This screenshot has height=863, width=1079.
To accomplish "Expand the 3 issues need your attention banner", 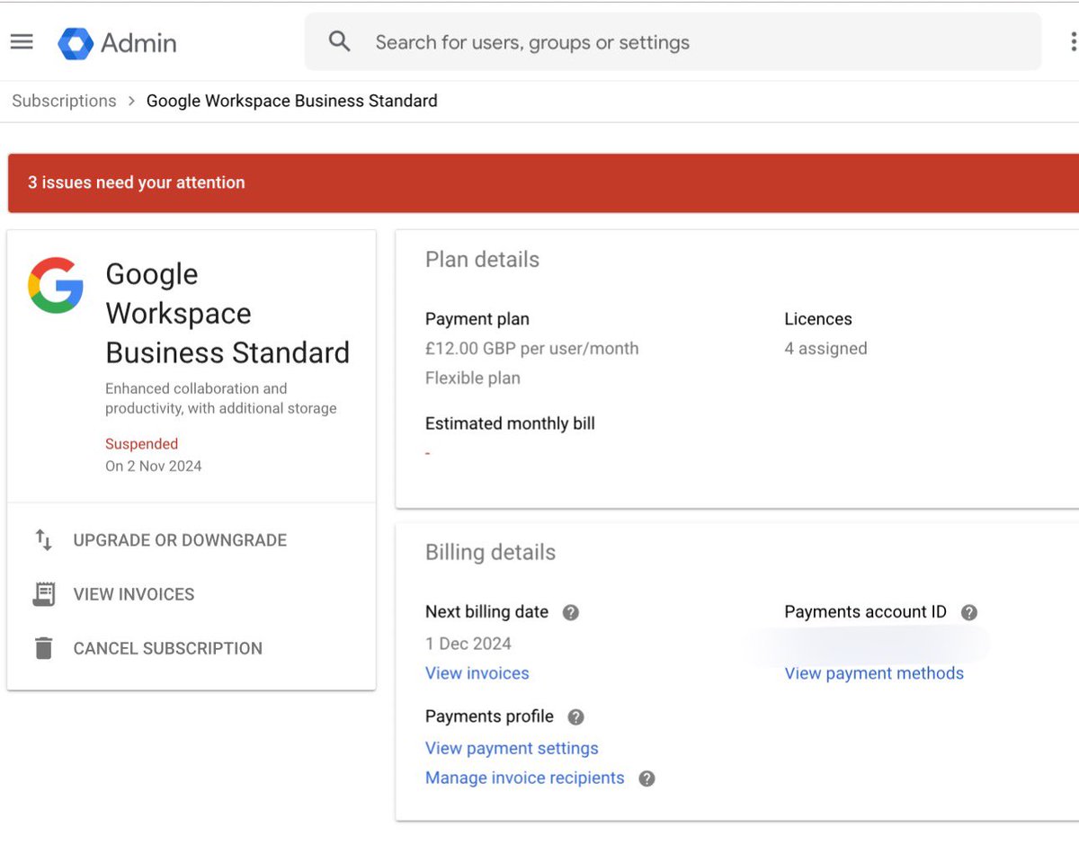I will 543,182.
